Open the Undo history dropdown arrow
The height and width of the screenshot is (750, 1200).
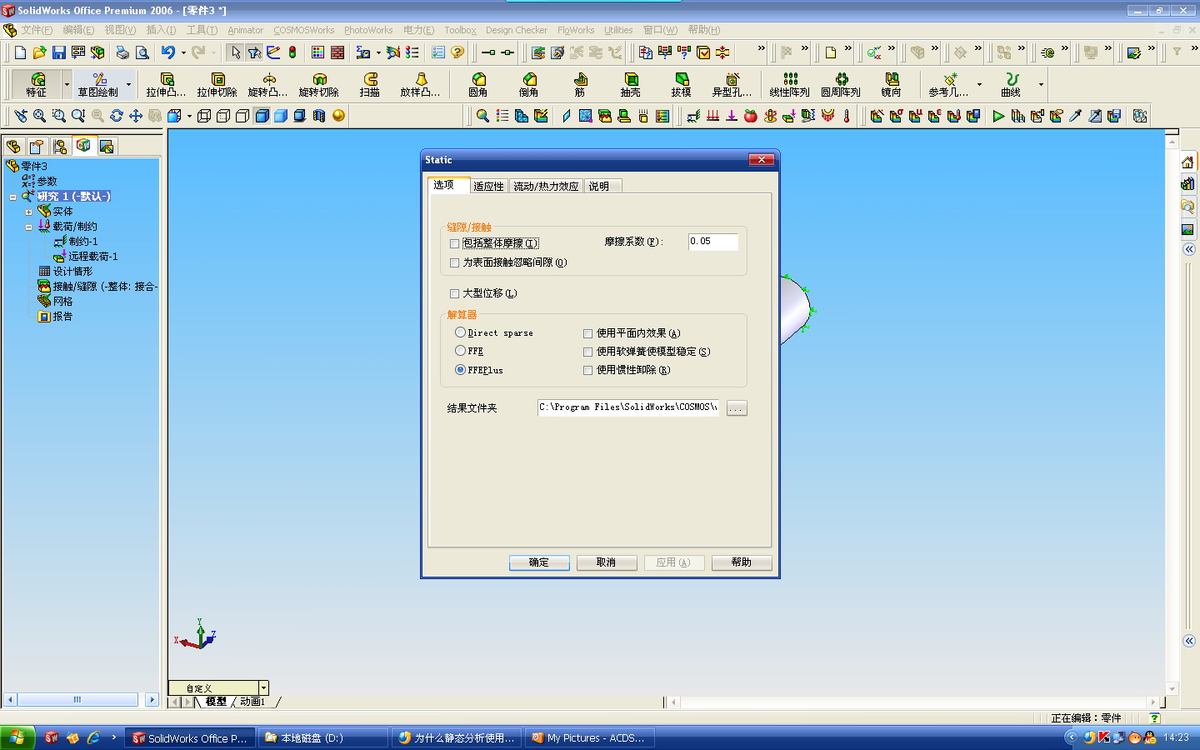(183, 52)
